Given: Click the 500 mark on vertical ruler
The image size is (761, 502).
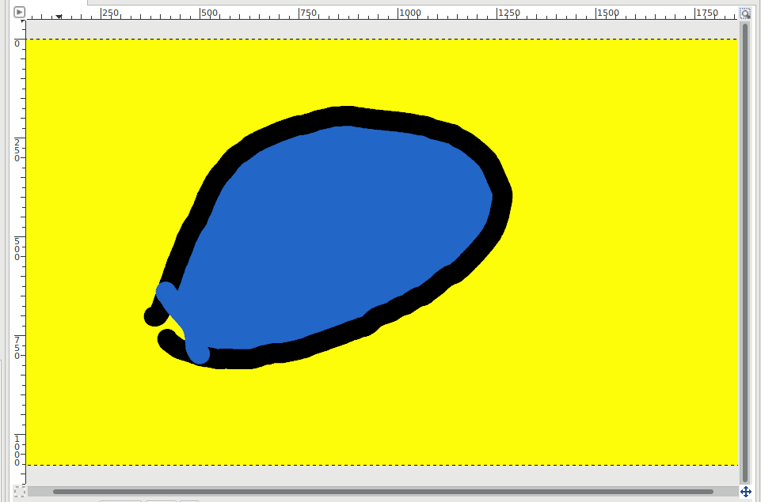Looking at the screenshot, I should [x=17, y=249].
